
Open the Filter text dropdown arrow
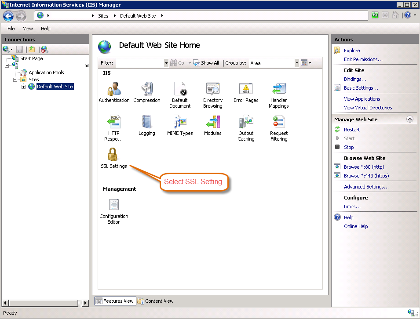click(166, 63)
